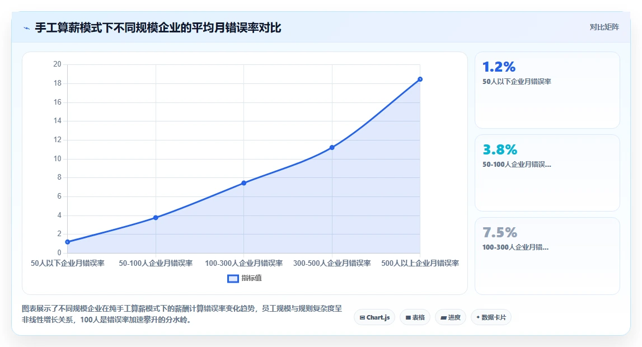Viewport: 642px width, 347px height.
Task: Toggle the 指标值 legend swatch
Action: pyautogui.click(x=233, y=279)
